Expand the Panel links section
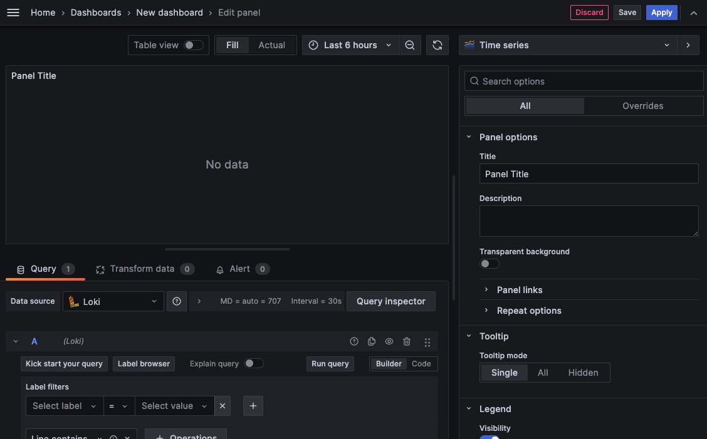 [x=520, y=290]
